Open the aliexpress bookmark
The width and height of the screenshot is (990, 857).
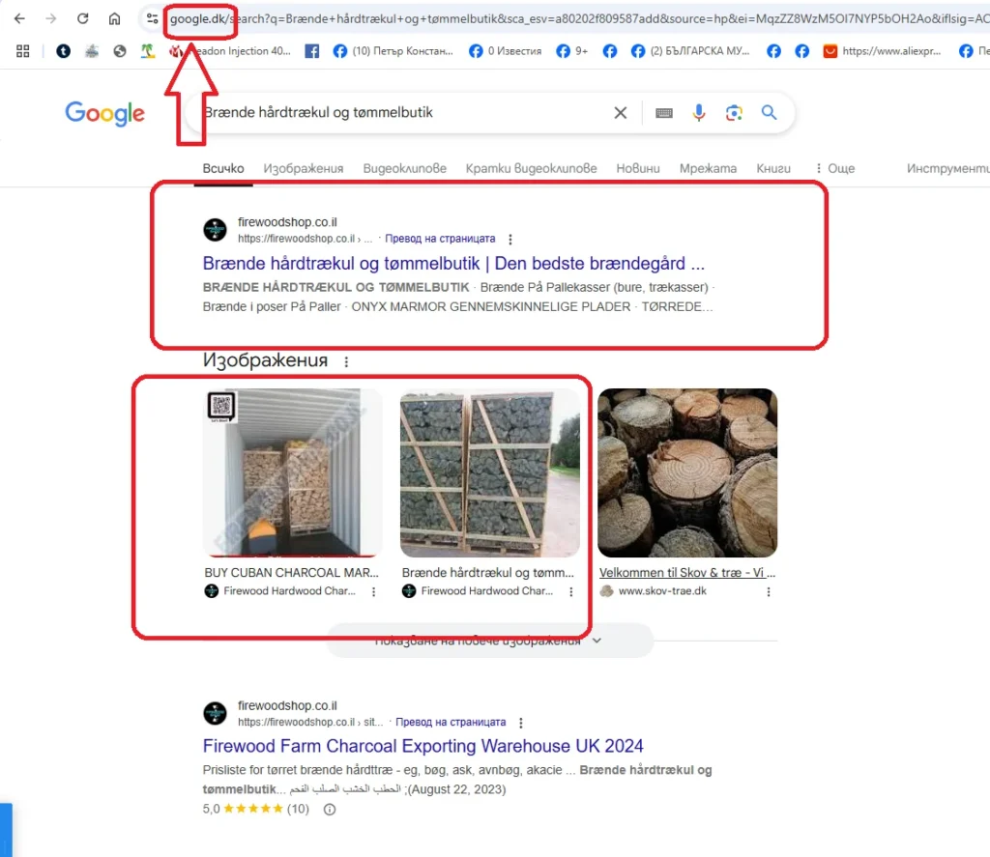pyautogui.click(x=883, y=51)
